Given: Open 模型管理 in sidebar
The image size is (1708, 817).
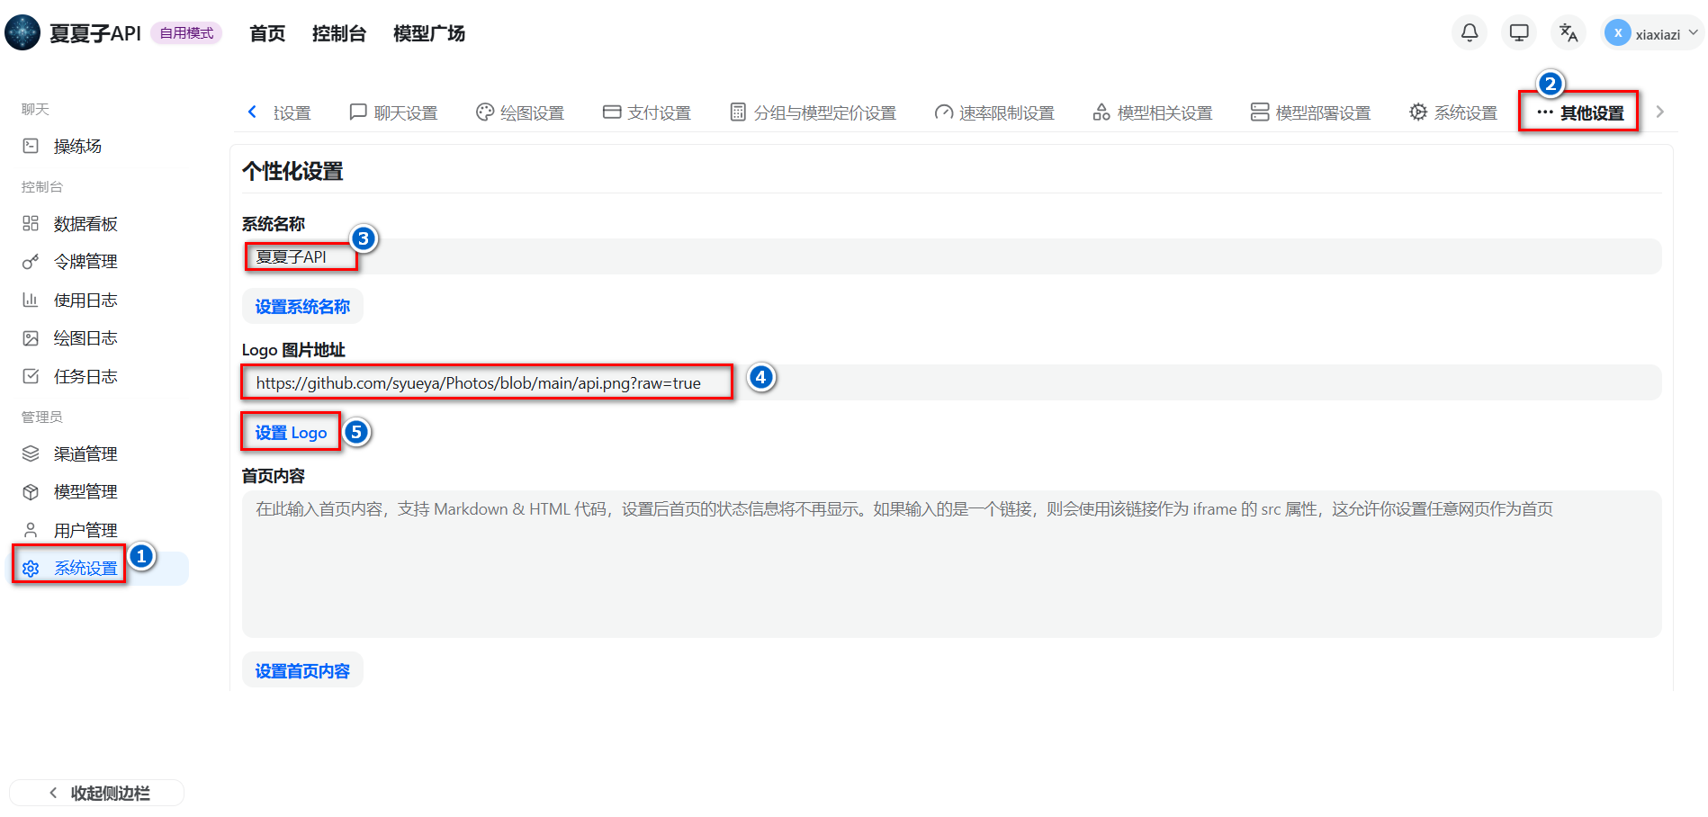Looking at the screenshot, I should coord(85,492).
